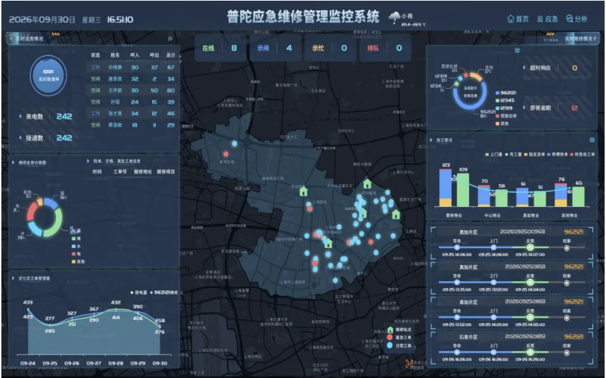Select the 排队 status tile
606x378 pixels.
pyautogui.click(x=385, y=48)
